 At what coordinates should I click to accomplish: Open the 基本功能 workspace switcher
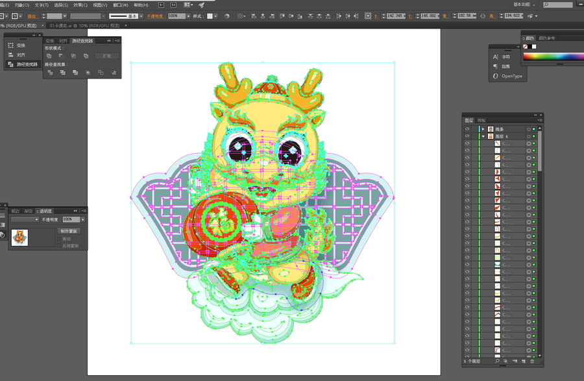(x=524, y=5)
